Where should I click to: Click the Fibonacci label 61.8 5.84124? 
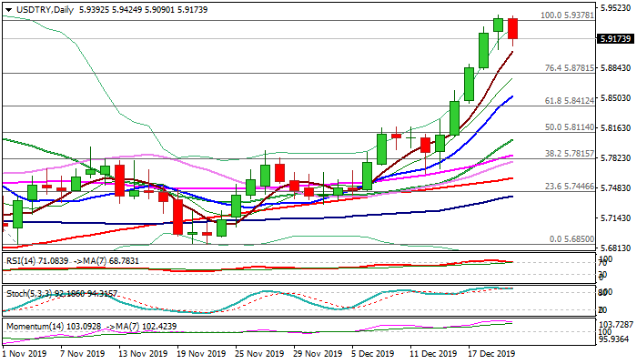point(570,101)
